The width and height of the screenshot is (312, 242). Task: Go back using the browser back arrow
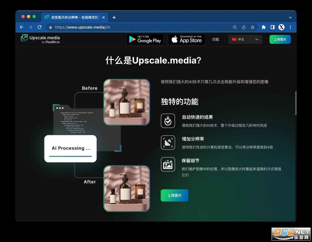22,27
